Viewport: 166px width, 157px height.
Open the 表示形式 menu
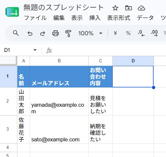pyautogui.click(x=119, y=18)
